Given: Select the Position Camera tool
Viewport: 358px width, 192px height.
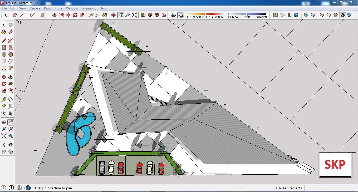Looking at the screenshot, I should tap(4, 145).
